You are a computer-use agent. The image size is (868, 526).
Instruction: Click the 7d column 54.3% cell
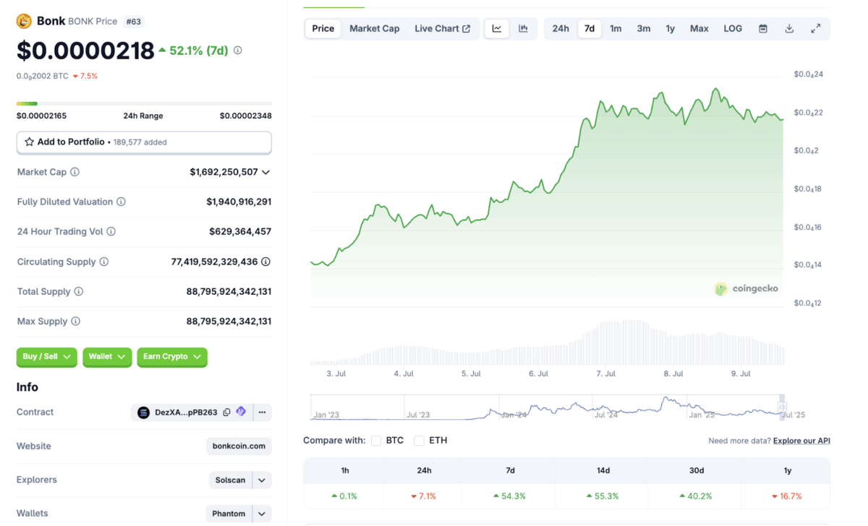coord(510,496)
